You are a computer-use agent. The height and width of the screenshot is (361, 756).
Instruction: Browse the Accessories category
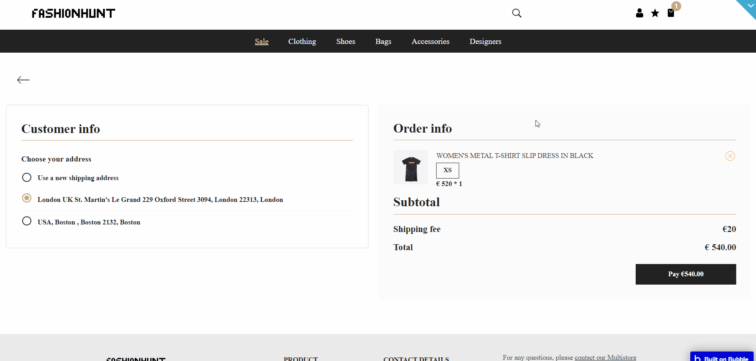click(430, 42)
